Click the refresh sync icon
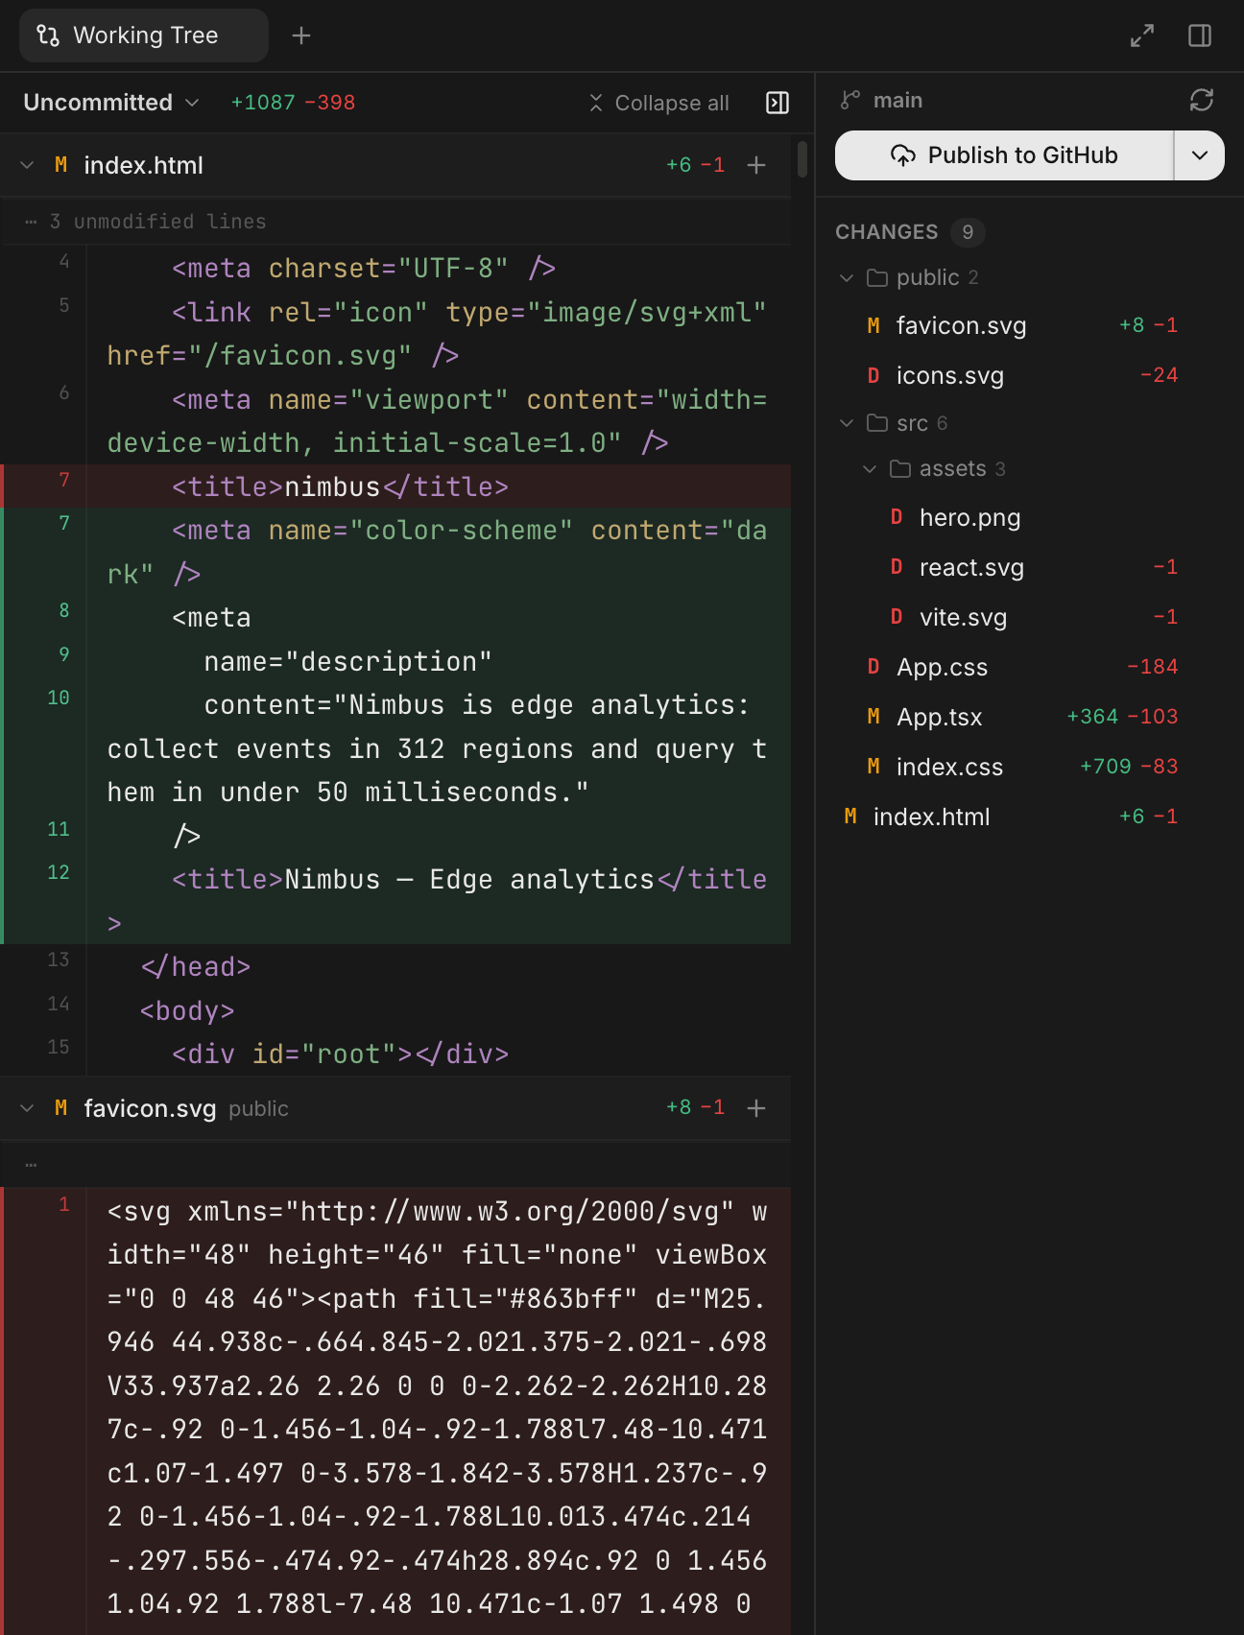 click(x=1202, y=100)
